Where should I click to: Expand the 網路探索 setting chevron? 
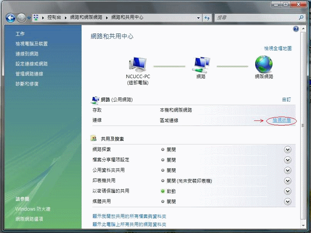tap(287, 149)
